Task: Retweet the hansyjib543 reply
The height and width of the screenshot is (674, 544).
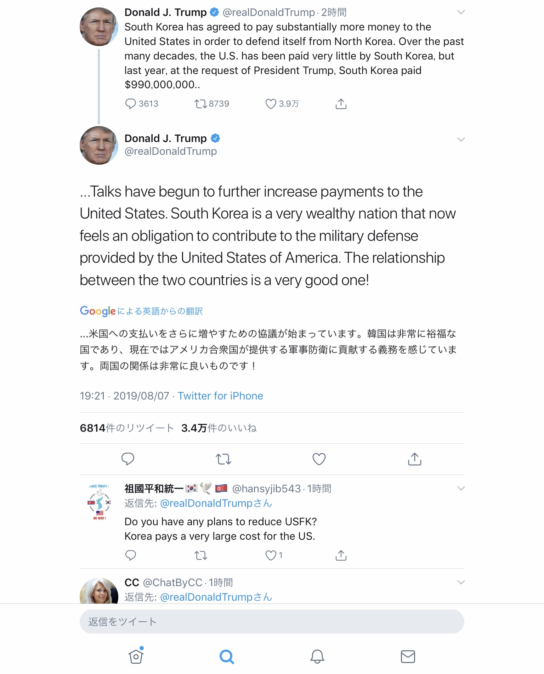Action: pyautogui.click(x=201, y=555)
